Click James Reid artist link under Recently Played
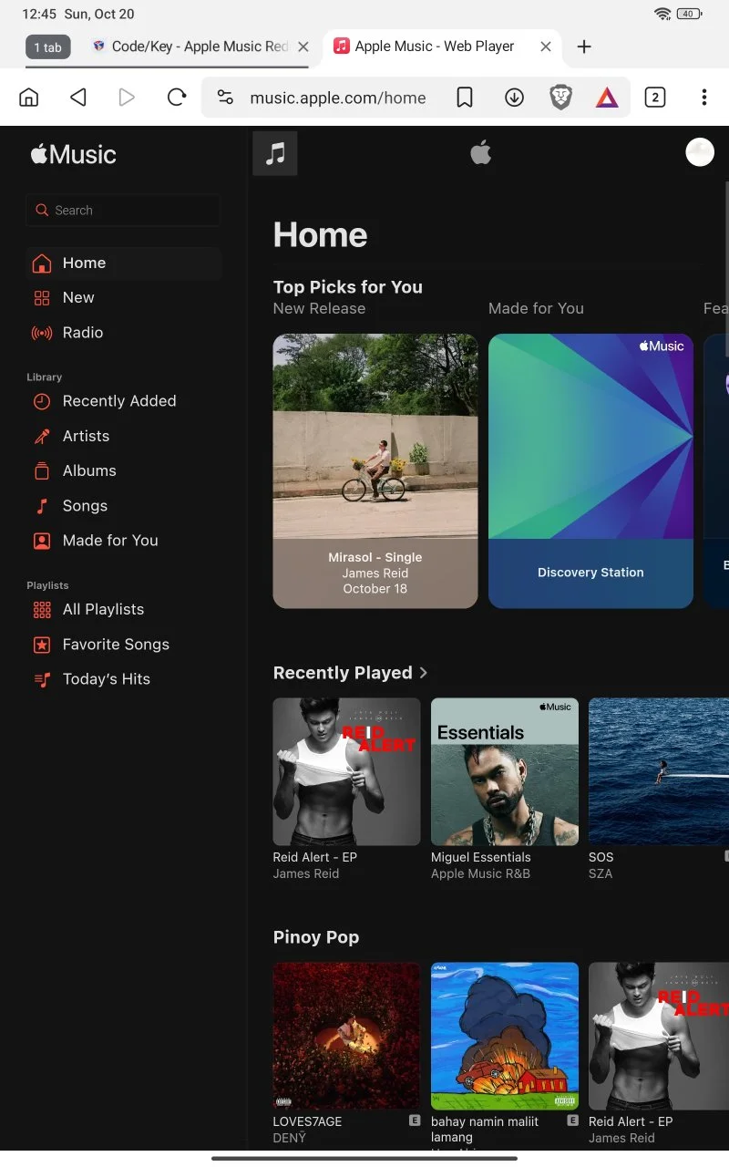Screen dimensions: 729x1167 tap(306, 873)
